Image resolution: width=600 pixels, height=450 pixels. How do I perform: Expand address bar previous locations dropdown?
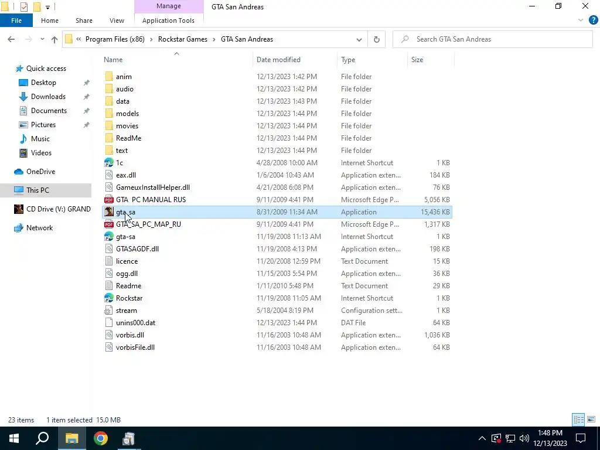pyautogui.click(x=359, y=39)
